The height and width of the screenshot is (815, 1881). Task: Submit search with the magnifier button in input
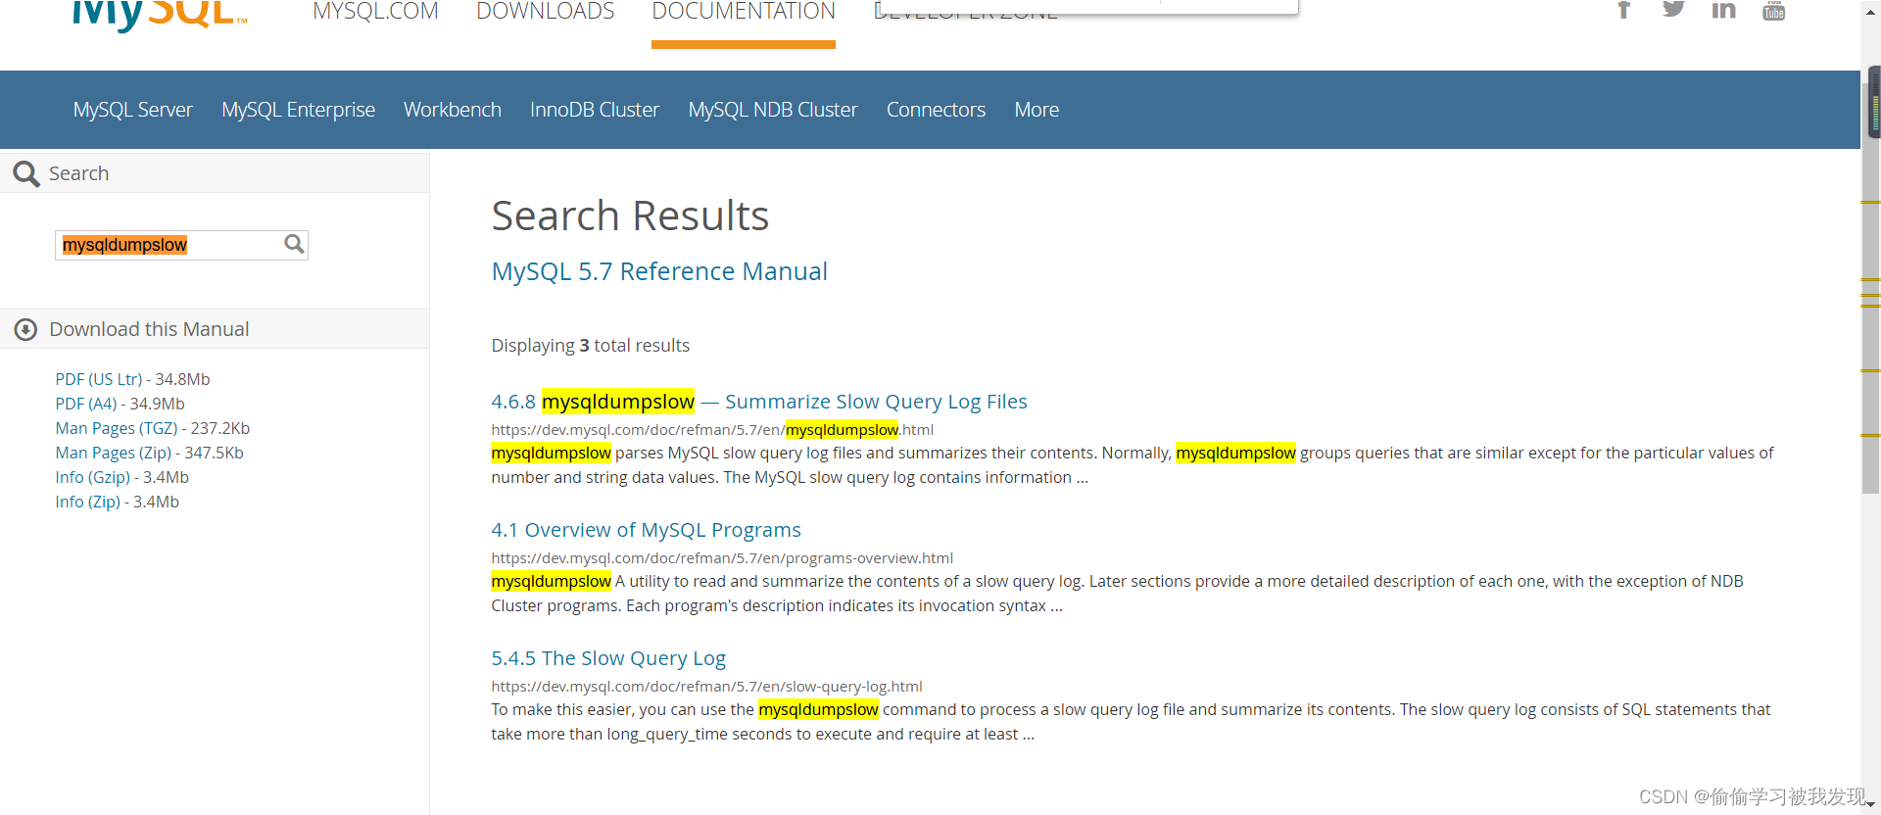294,244
